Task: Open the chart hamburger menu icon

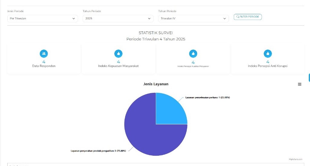Action: pos(299,84)
